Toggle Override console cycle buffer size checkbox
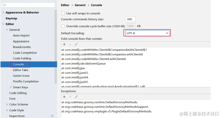This screenshot has width=221, height=118. tap(63, 26)
